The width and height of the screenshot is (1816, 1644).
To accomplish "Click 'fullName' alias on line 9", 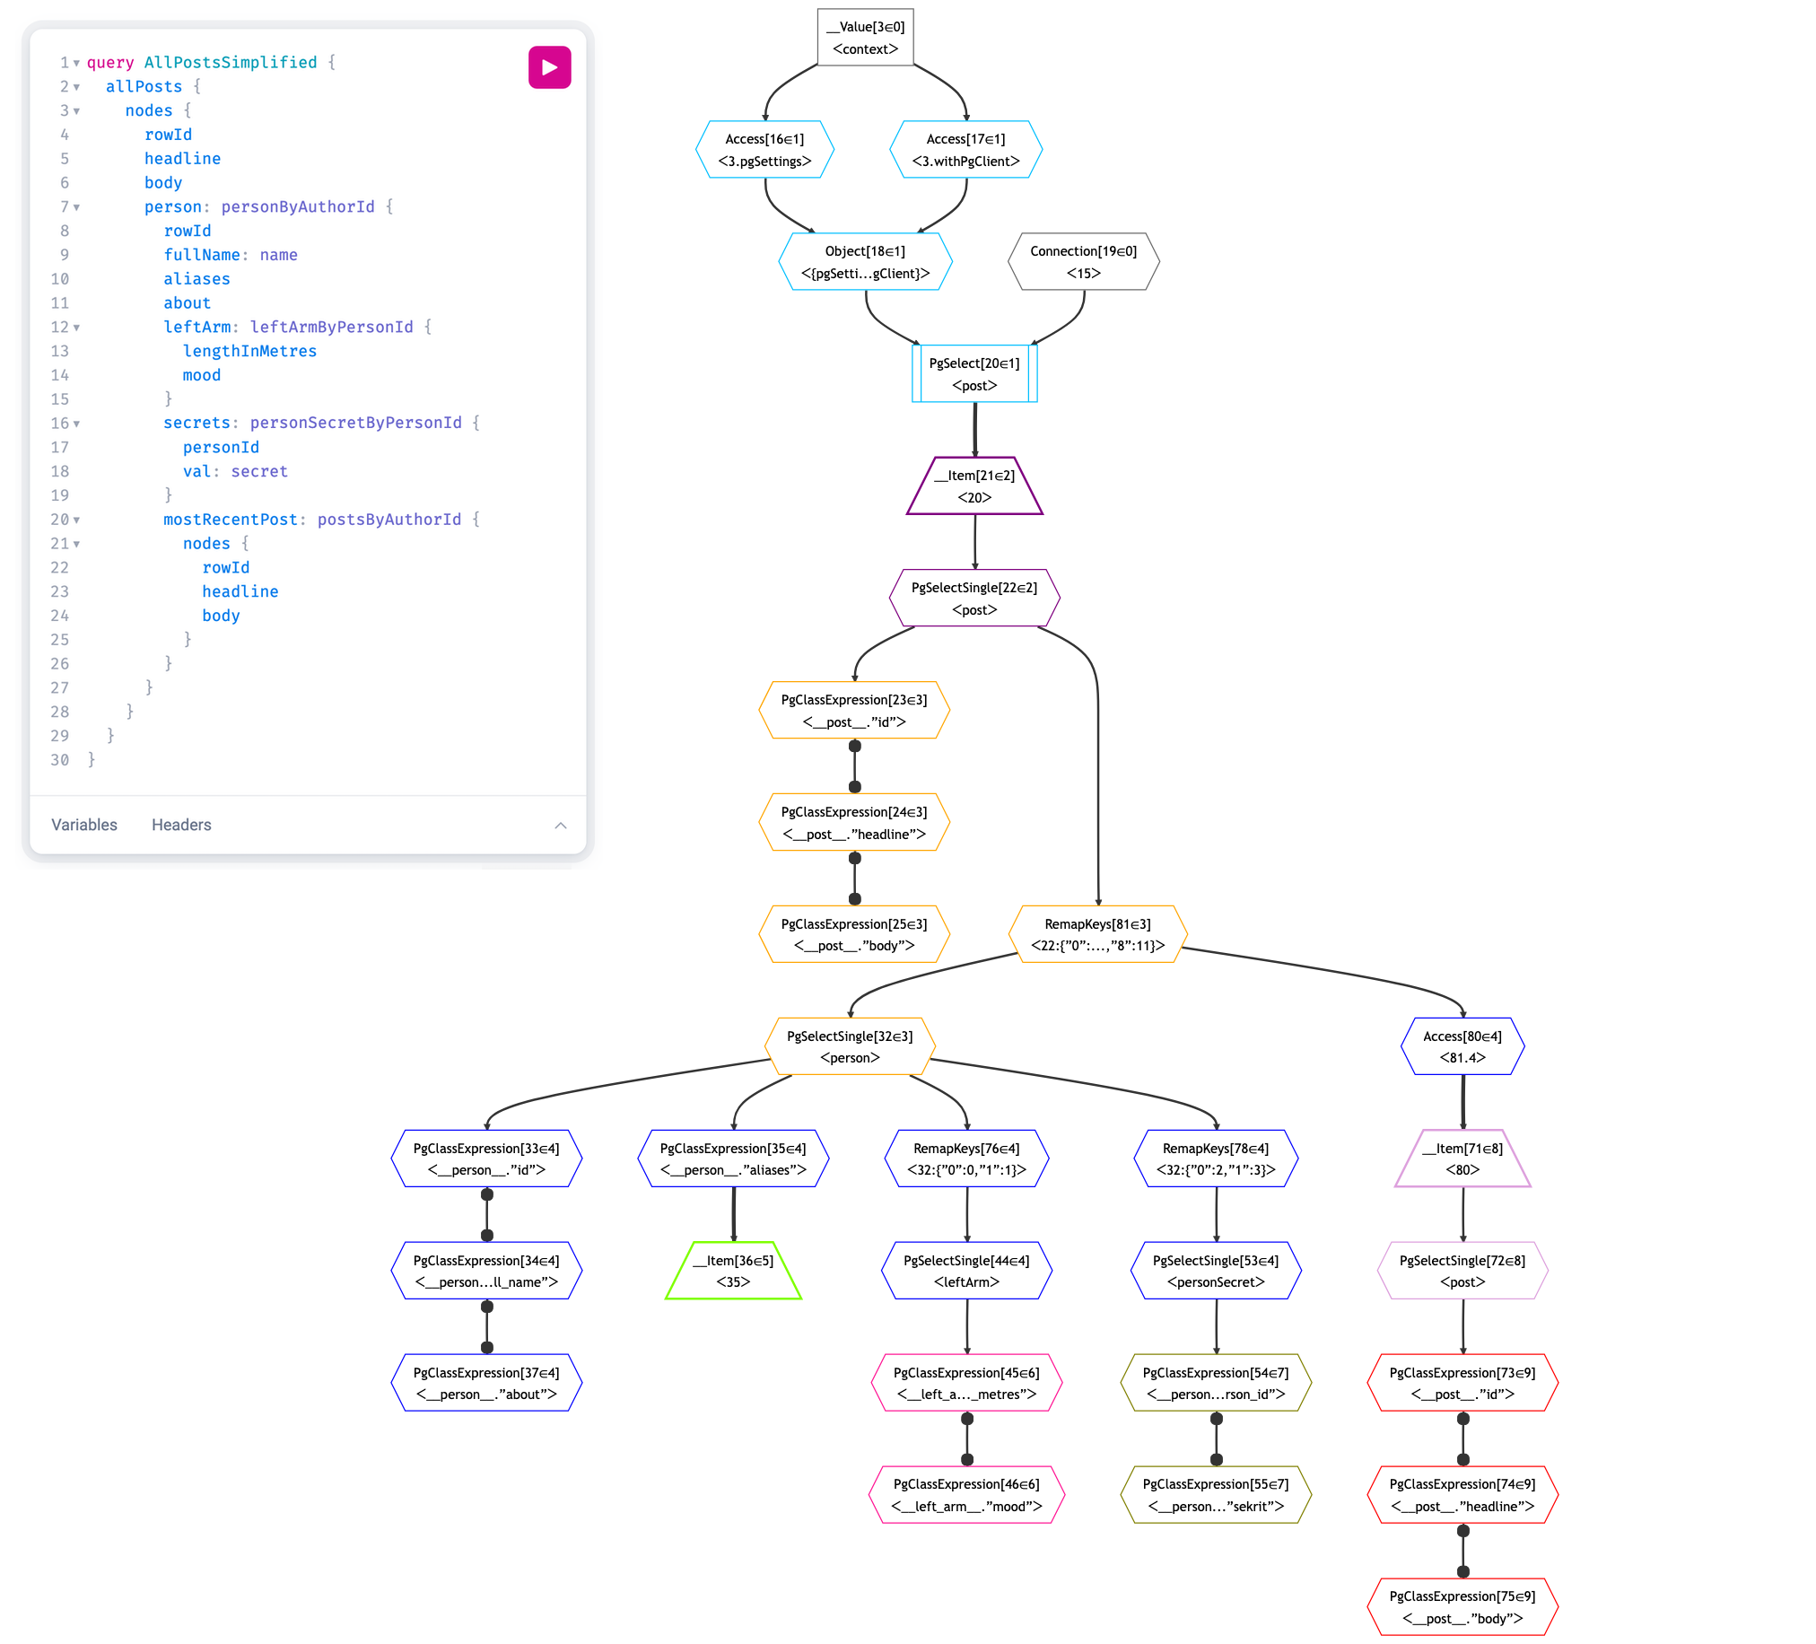I will click(202, 255).
